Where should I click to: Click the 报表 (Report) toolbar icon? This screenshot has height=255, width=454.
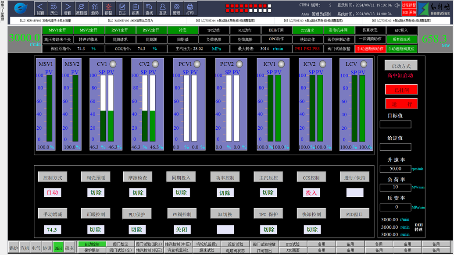(x=136, y=8)
